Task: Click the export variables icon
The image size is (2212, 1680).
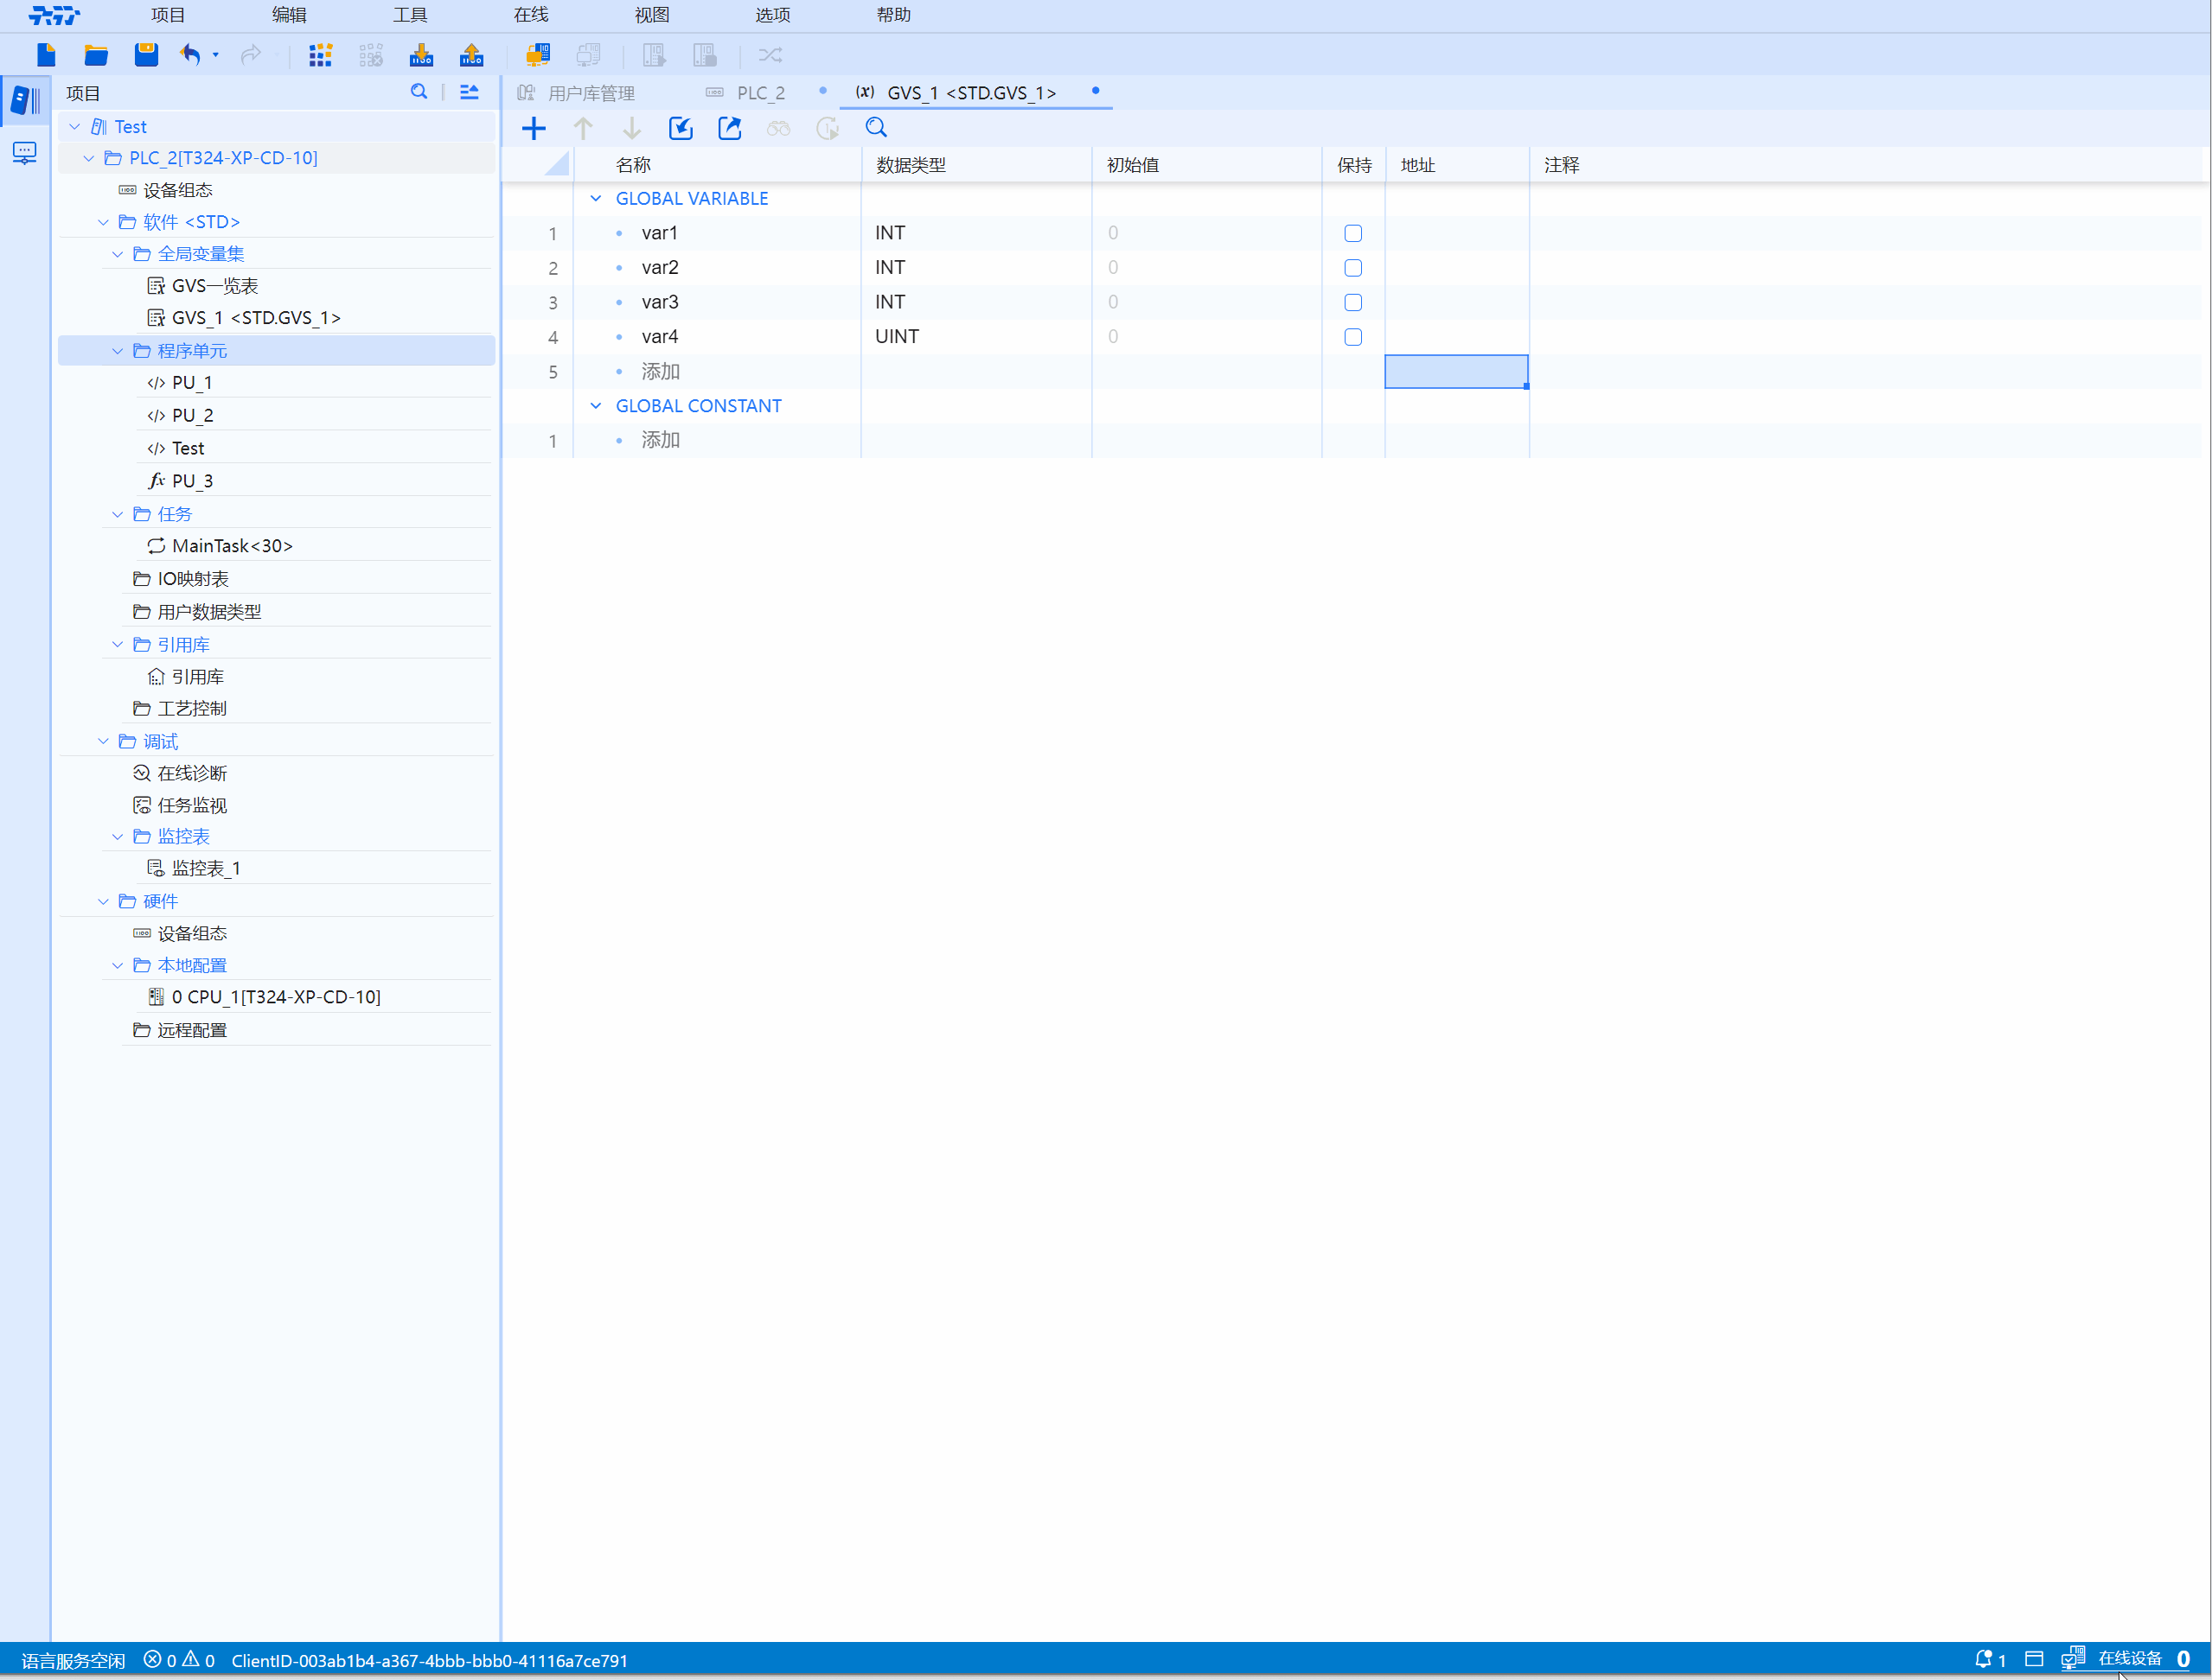Action: coord(729,128)
